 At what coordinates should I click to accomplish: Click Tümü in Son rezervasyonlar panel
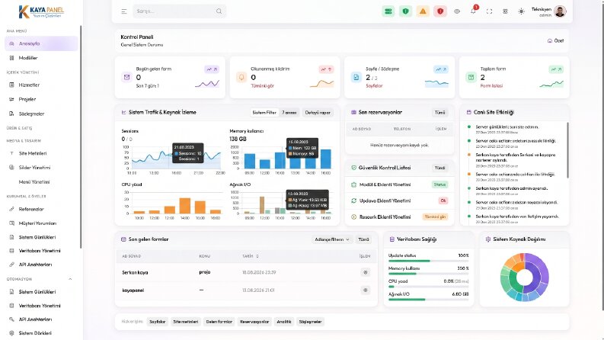tap(440, 113)
